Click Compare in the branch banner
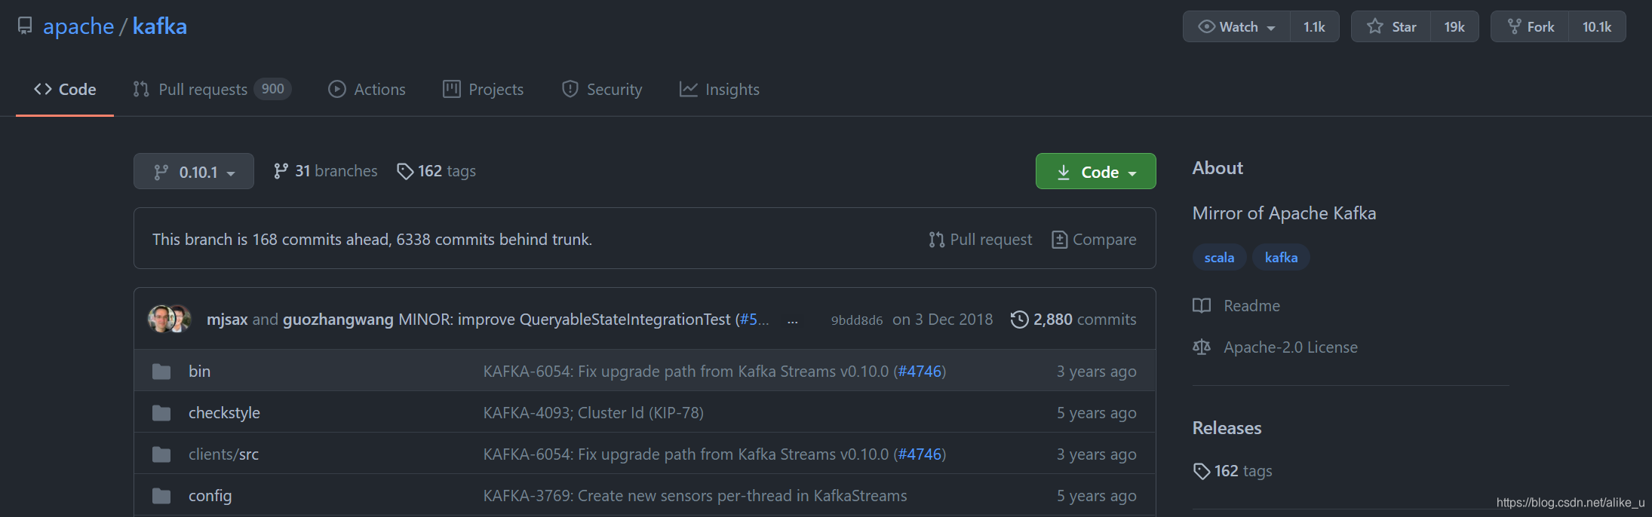 click(x=1094, y=239)
